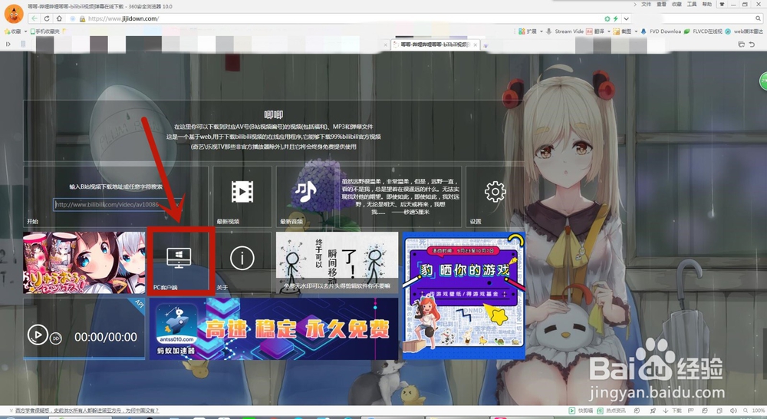Screen dimensions: 767x419
Task: Open the 查看 menu
Action: pyautogui.click(x=661, y=5)
